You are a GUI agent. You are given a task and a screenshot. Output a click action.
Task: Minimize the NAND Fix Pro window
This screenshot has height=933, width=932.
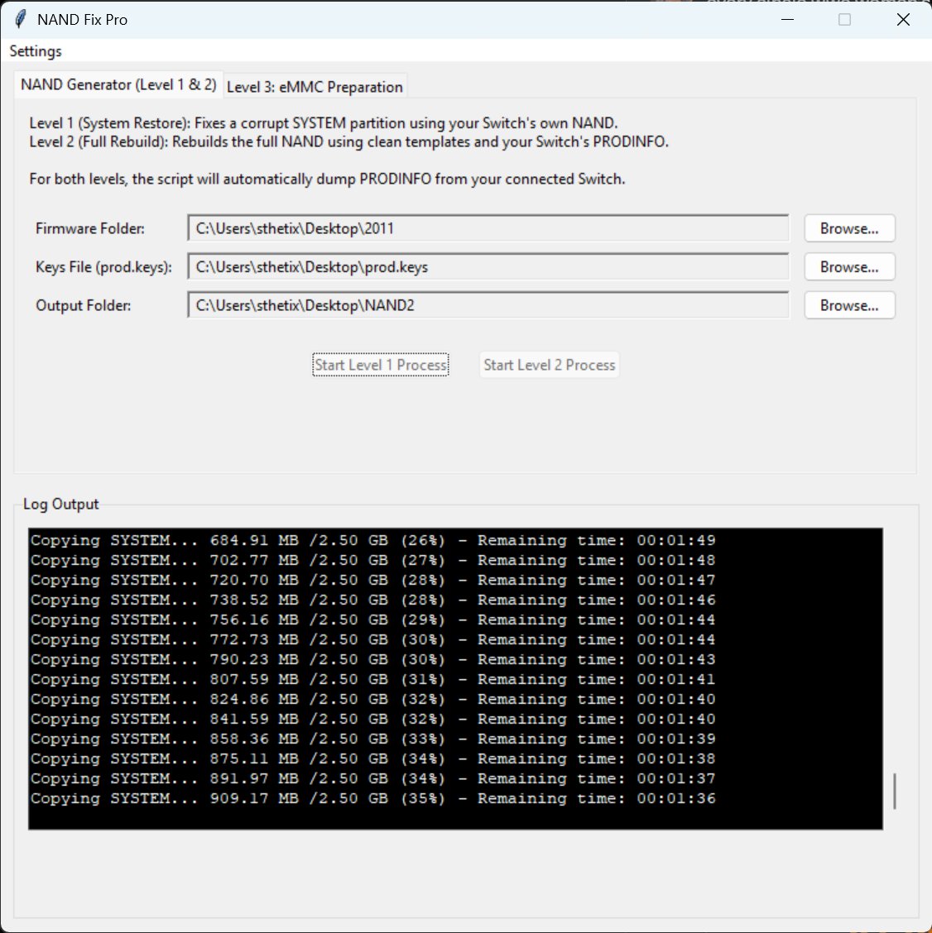(787, 20)
